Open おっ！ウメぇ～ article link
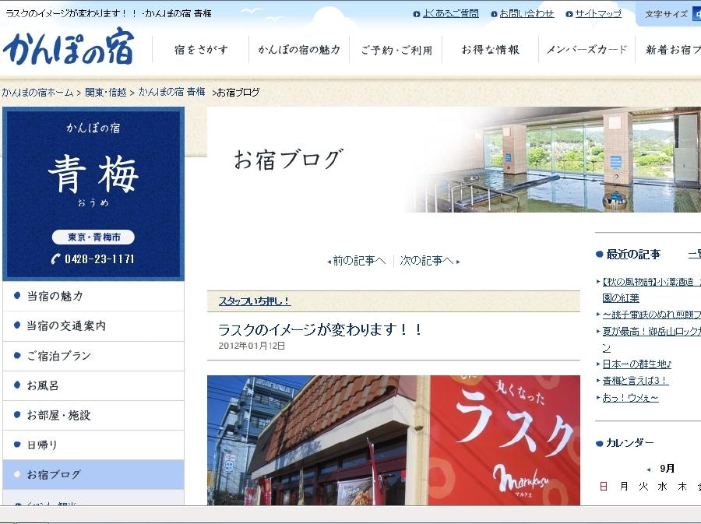 (630, 398)
